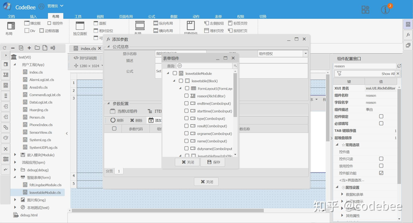
Task: Select SystemLog.cls in project tree
Action: click(40, 140)
